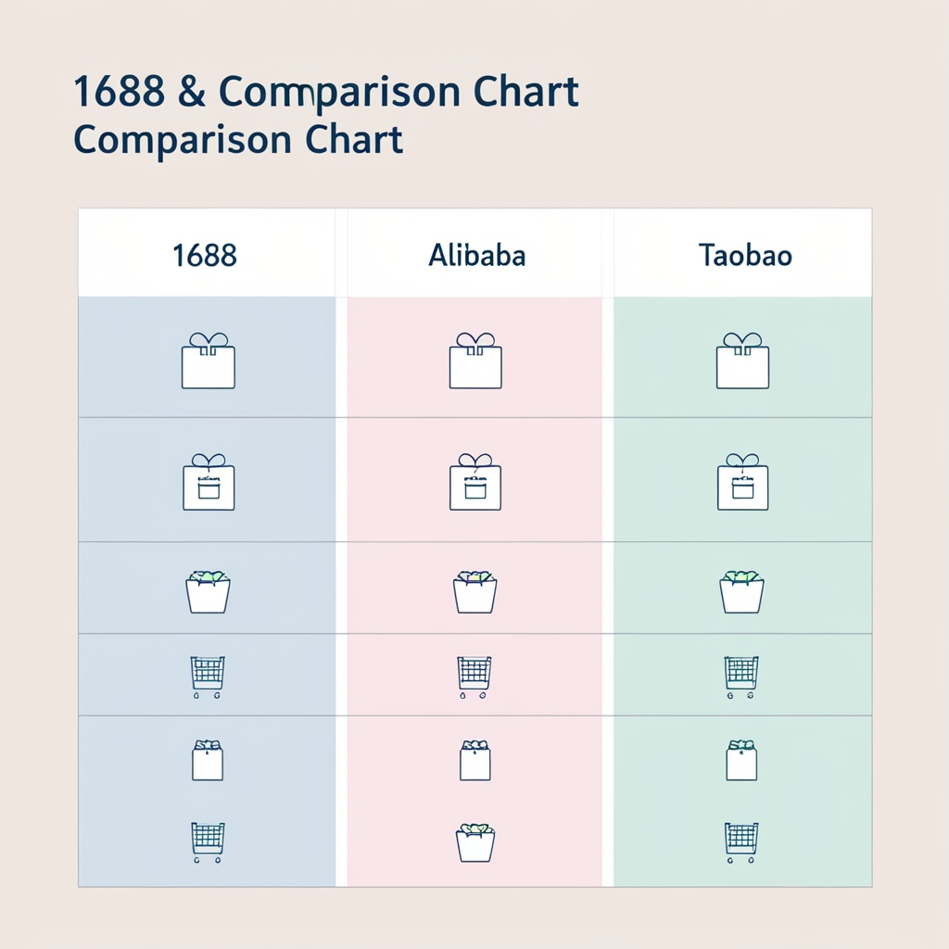Click the fourth-row shopping cart under 1688
This screenshot has height=949, width=949.
coord(208,676)
